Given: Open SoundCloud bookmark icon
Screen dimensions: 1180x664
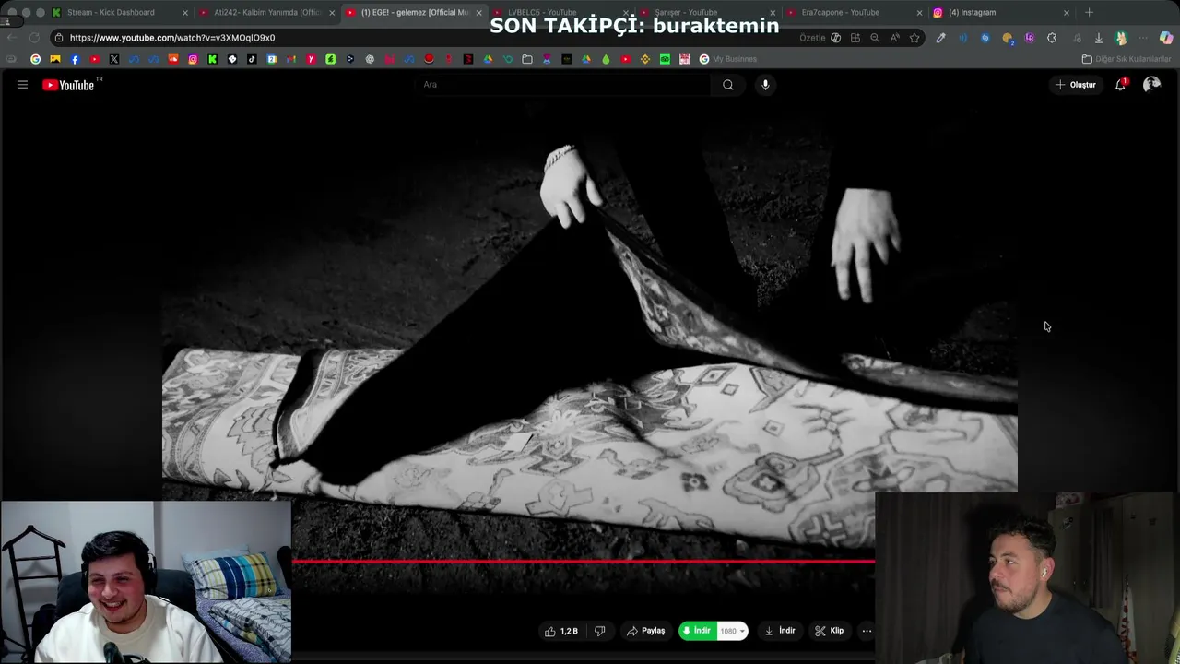Looking at the screenshot, I should click(173, 59).
